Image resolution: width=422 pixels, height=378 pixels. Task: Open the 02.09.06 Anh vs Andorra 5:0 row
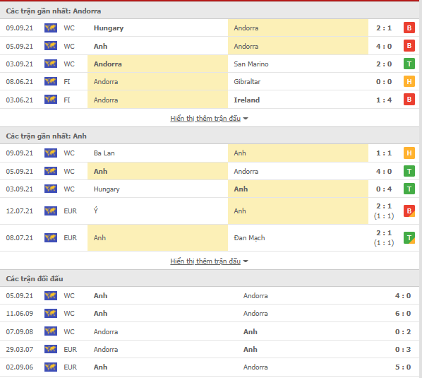tap(210, 367)
